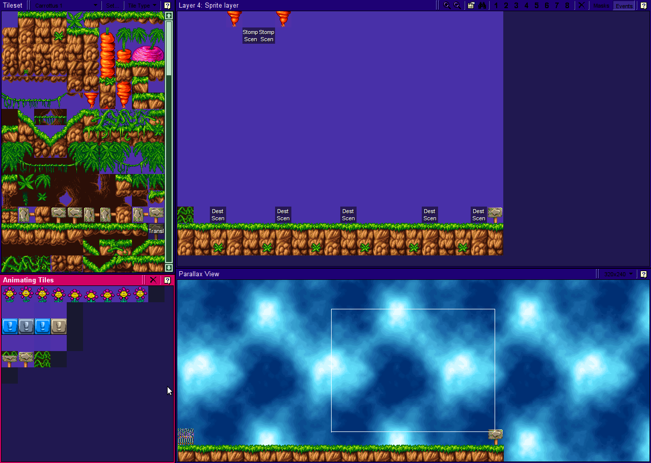Switch to layer 7

pyautogui.click(x=557, y=6)
